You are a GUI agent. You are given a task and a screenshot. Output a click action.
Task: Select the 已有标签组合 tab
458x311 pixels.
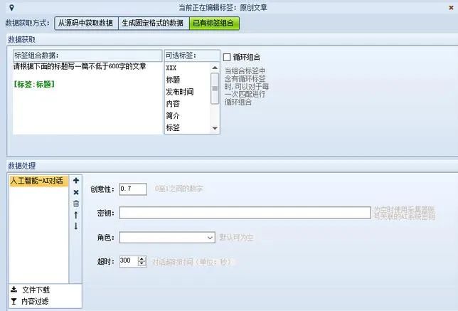214,23
